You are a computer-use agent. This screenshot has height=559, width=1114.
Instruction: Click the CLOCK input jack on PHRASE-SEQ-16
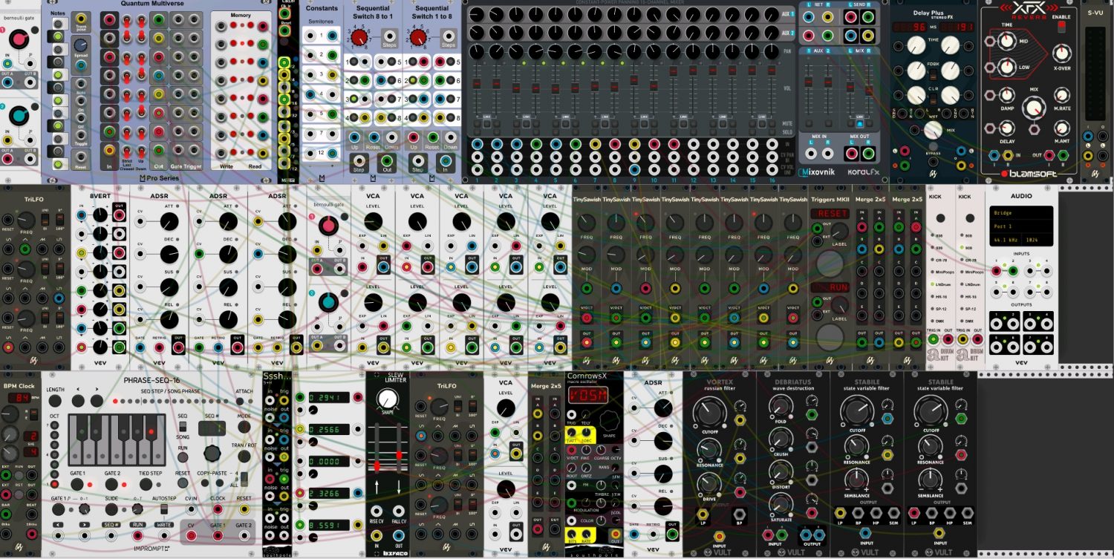coord(218,510)
